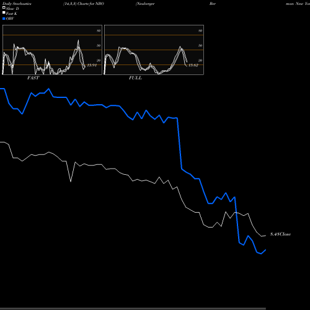The image size is (310, 310).
Task: Click the 20 axis label in FAST chart
Action: [99, 60]
